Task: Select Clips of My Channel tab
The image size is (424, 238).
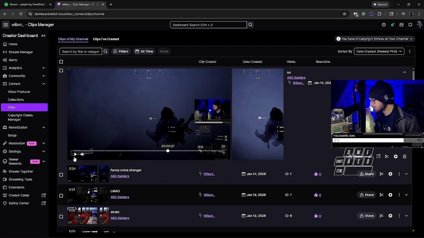Action: click(x=73, y=39)
